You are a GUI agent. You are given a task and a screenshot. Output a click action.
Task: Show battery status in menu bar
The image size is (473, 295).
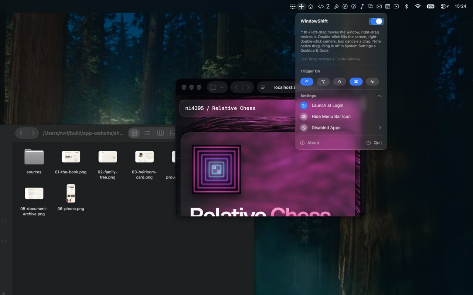click(x=431, y=6)
